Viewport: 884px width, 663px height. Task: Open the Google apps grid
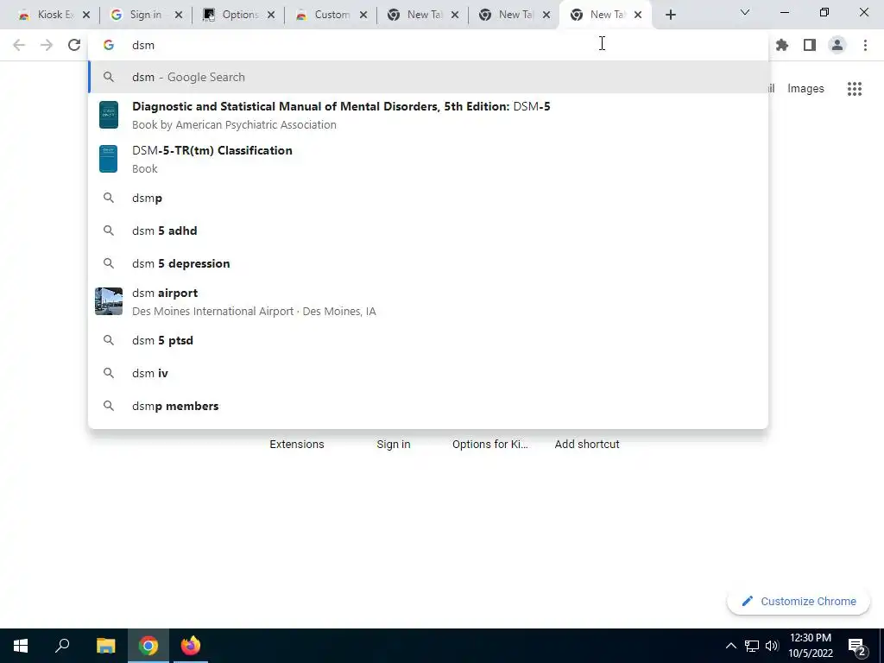tap(855, 89)
